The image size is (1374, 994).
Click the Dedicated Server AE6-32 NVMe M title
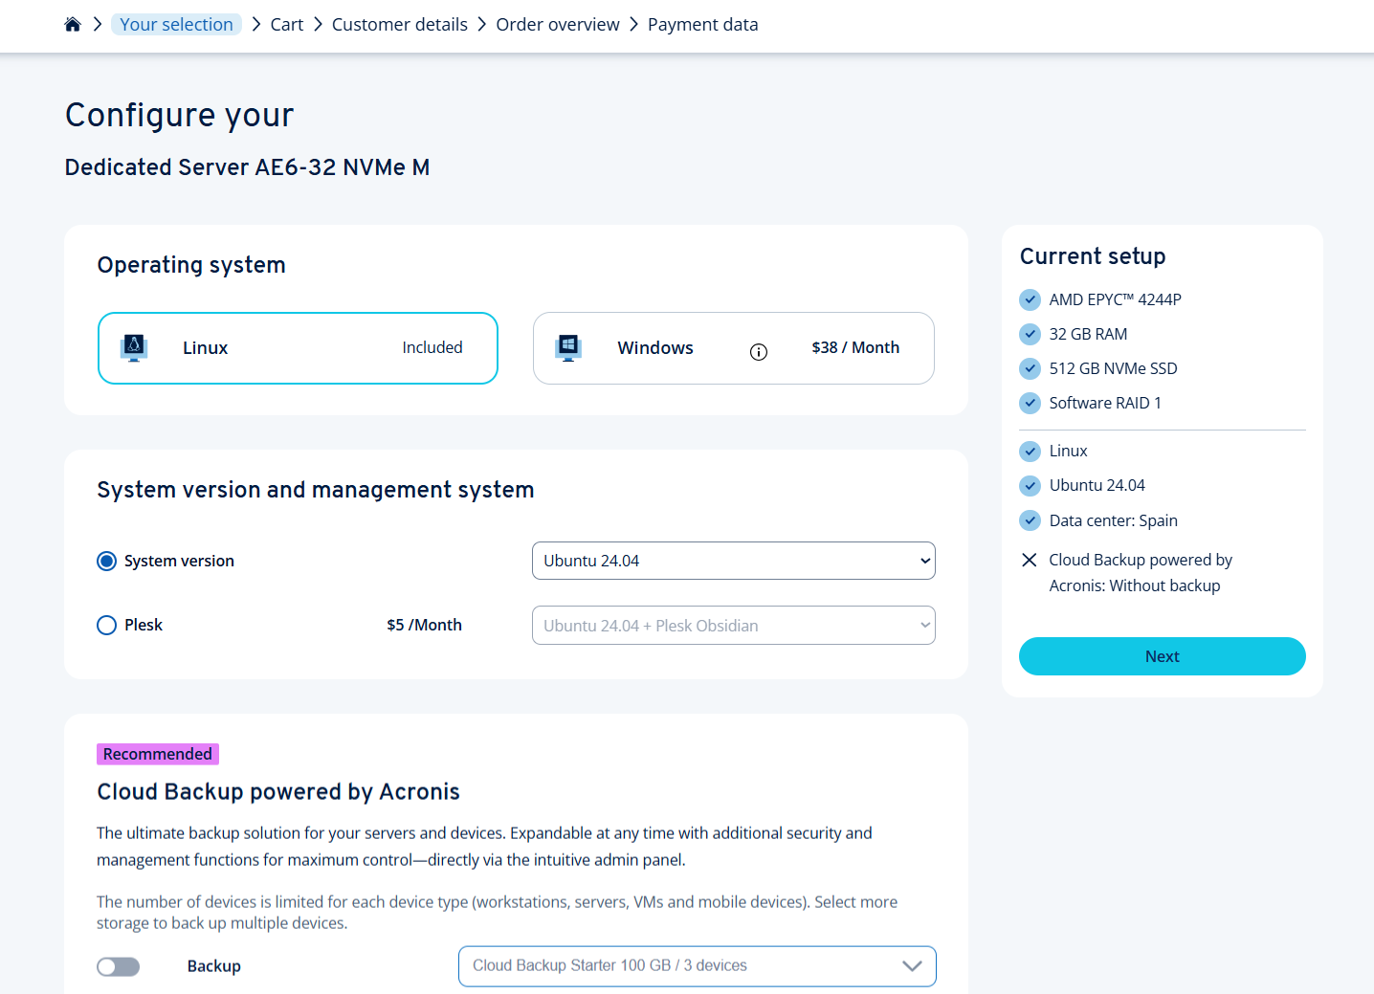pos(247,167)
